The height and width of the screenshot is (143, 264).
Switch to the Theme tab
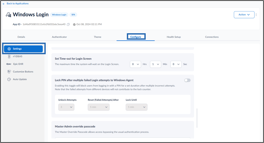97,37
